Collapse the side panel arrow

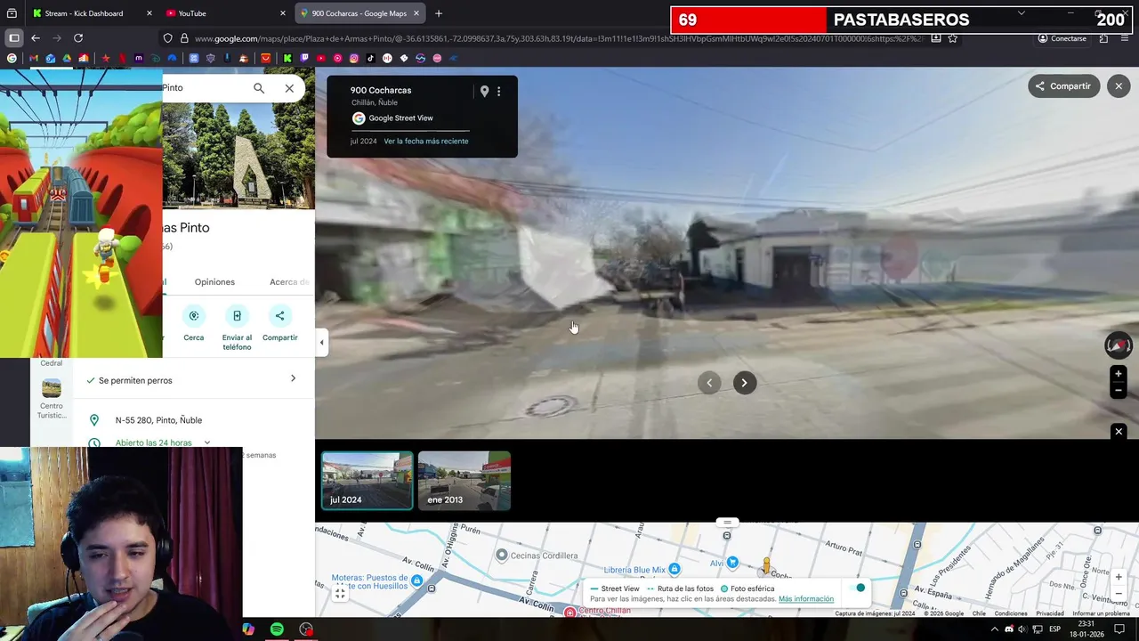[321, 343]
